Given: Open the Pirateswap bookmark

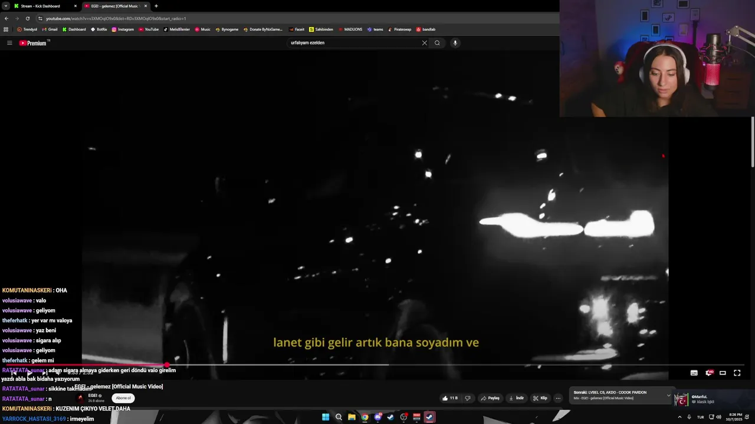Looking at the screenshot, I should coord(399,29).
